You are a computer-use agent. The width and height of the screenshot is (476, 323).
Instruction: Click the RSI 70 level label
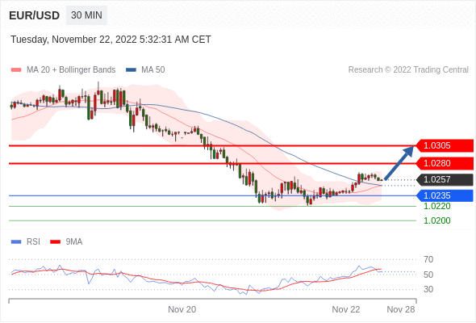click(x=428, y=259)
